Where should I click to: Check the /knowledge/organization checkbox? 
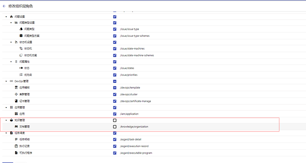(115, 127)
